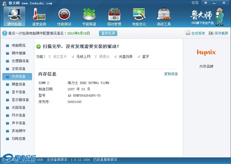Select 声卡信息 in the sidebar
This screenshot has height=164, width=231.
click(x=18, y=123)
